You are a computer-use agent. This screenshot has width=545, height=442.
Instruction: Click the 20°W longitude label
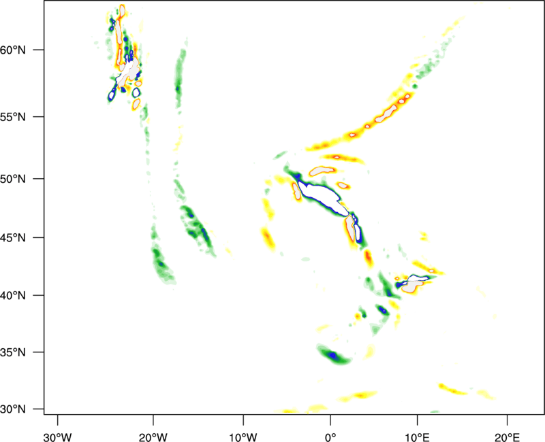coord(153,437)
